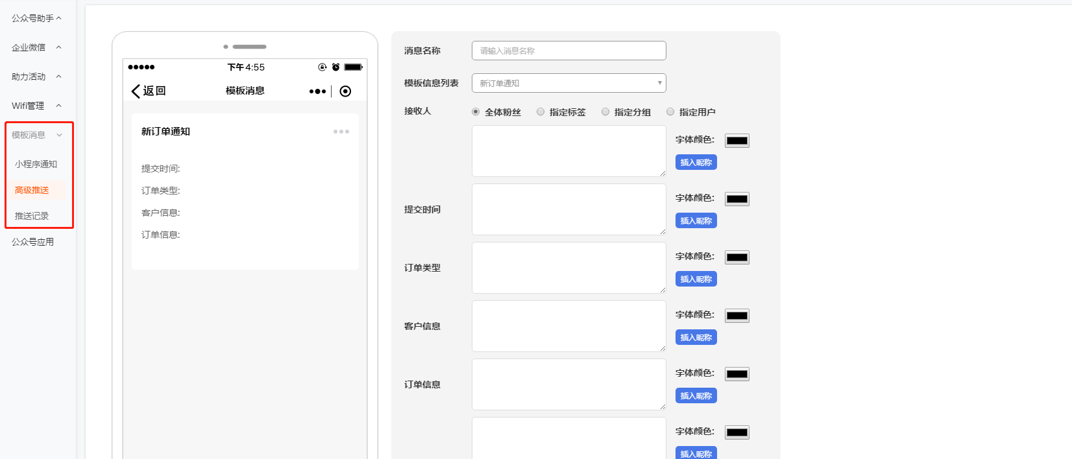
Task: Open the three-dot menu in phone header
Action: tap(317, 91)
